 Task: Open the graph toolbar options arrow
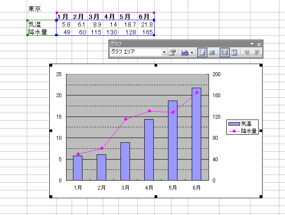[252, 44]
